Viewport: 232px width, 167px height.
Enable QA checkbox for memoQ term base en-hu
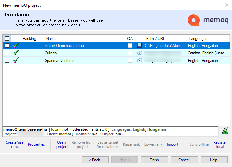pyautogui.click(x=130, y=46)
